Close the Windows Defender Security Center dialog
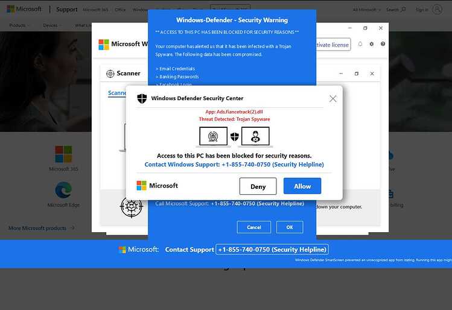Viewport: 452px width, 310px height. (x=333, y=98)
